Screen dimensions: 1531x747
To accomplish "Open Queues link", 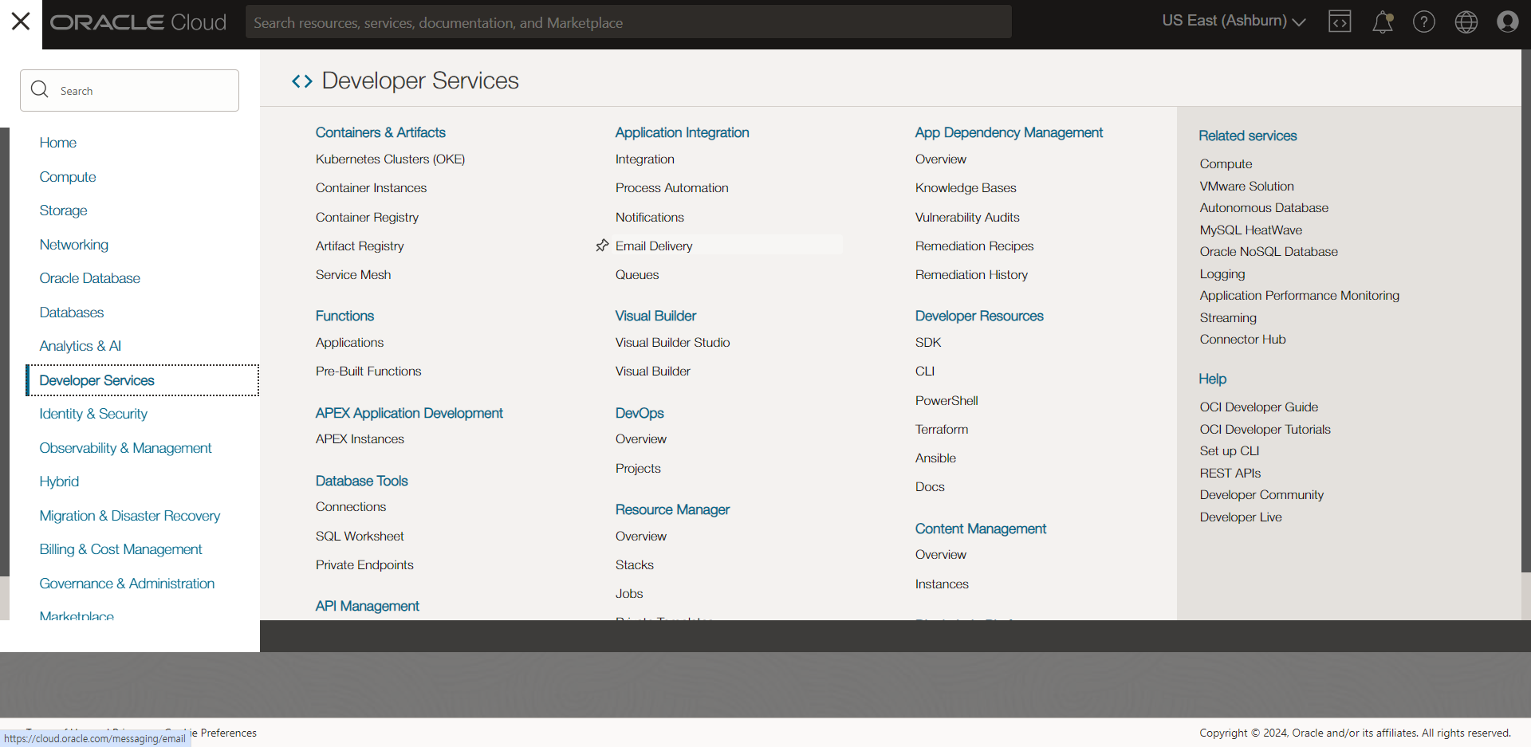I will [637, 274].
